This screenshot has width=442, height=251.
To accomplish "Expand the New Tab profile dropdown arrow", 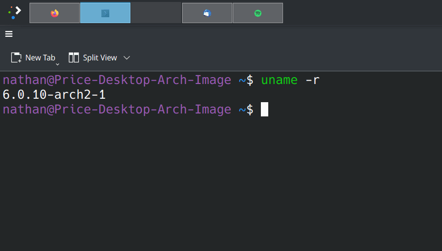I will (x=58, y=64).
